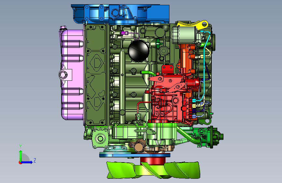This screenshot has width=282, height=183.
Task: Click the pink wing-nut boss on oil pan
Action: [63, 74]
